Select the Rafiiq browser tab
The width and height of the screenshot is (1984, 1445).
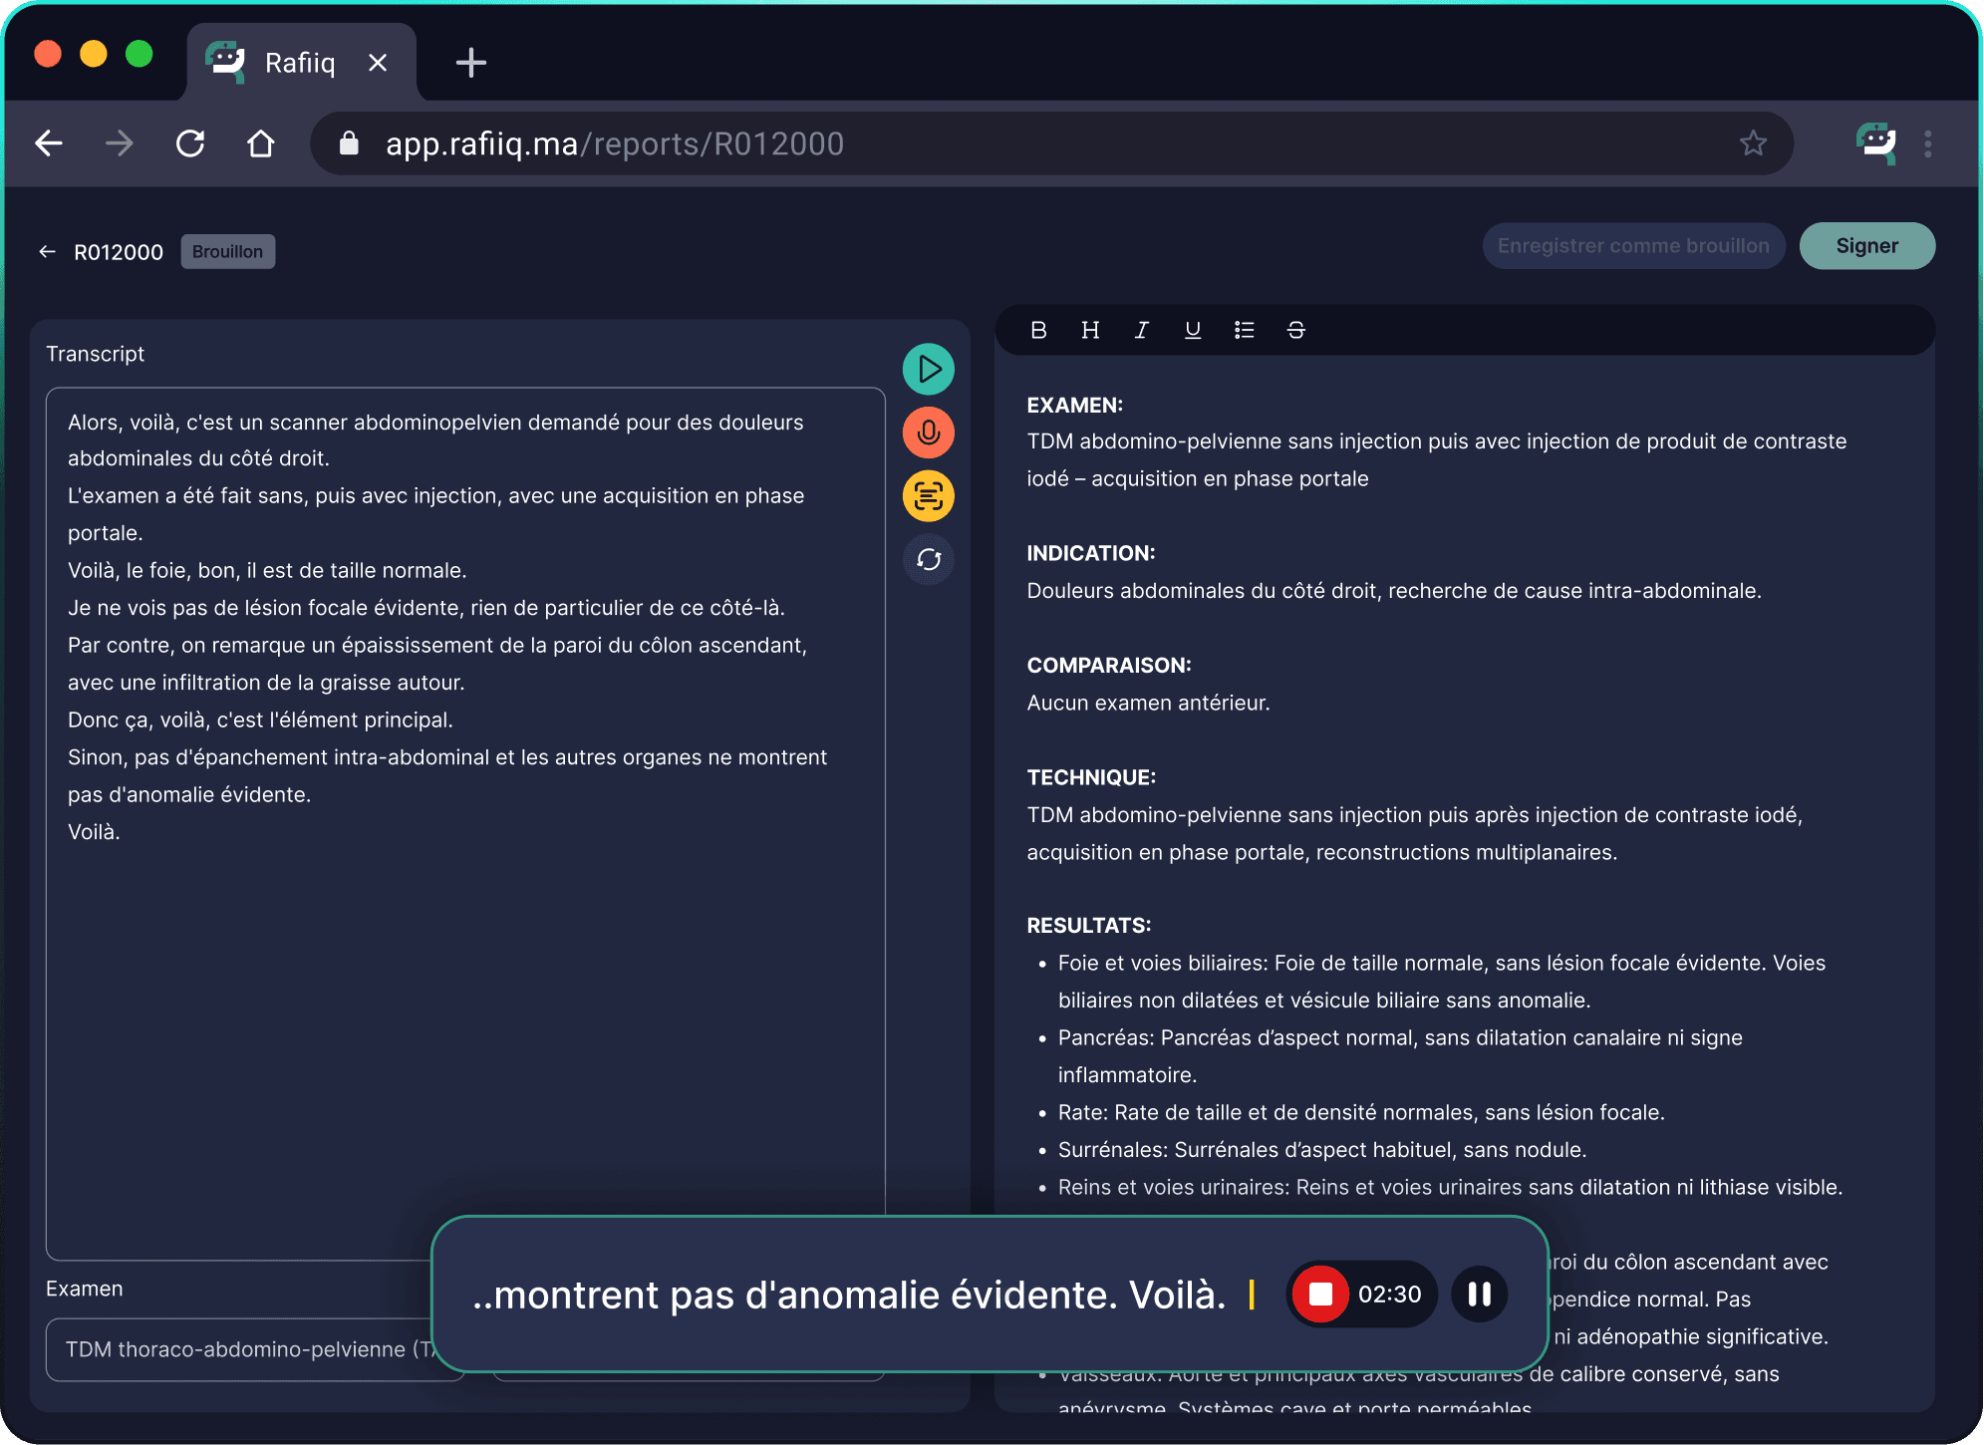(299, 63)
